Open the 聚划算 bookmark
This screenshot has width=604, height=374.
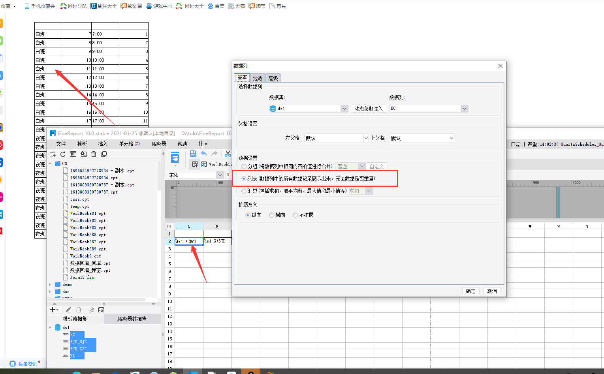click(x=132, y=6)
